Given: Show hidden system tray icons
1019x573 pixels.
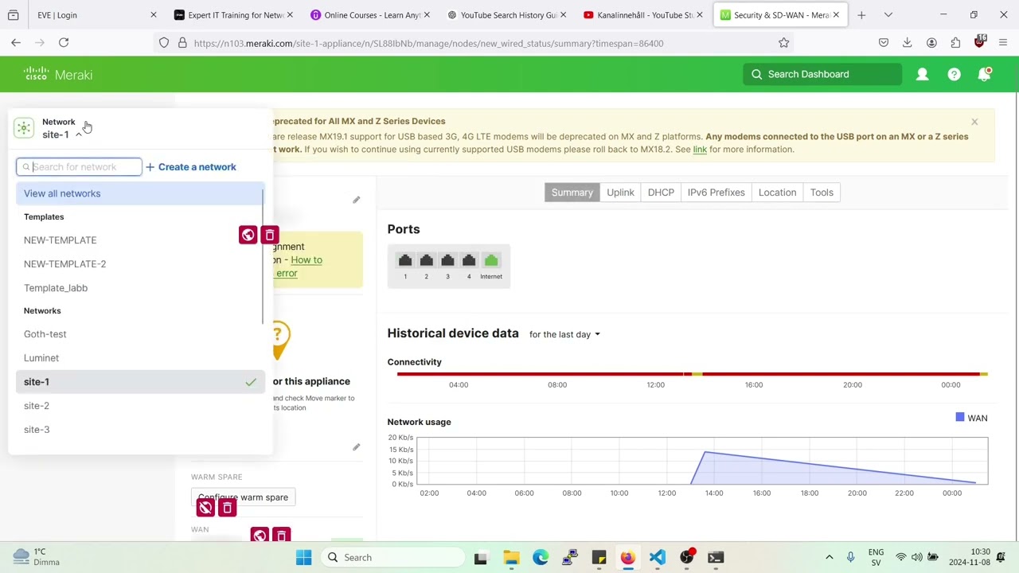Looking at the screenshot, I should 829,558.
